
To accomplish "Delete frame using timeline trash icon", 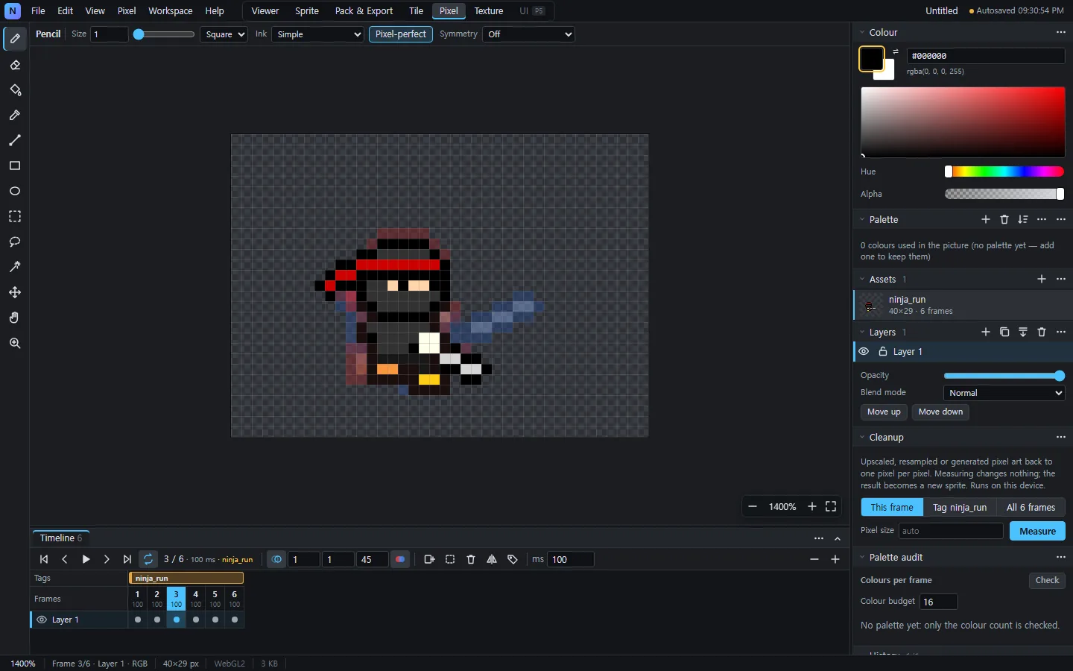I will [471, 559].
